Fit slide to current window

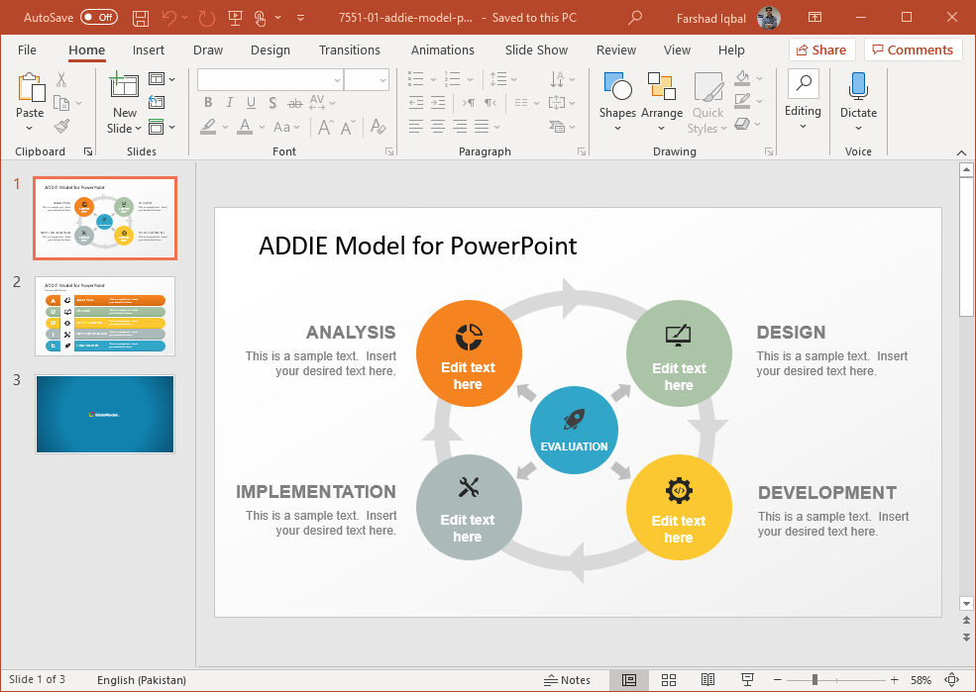953,680
